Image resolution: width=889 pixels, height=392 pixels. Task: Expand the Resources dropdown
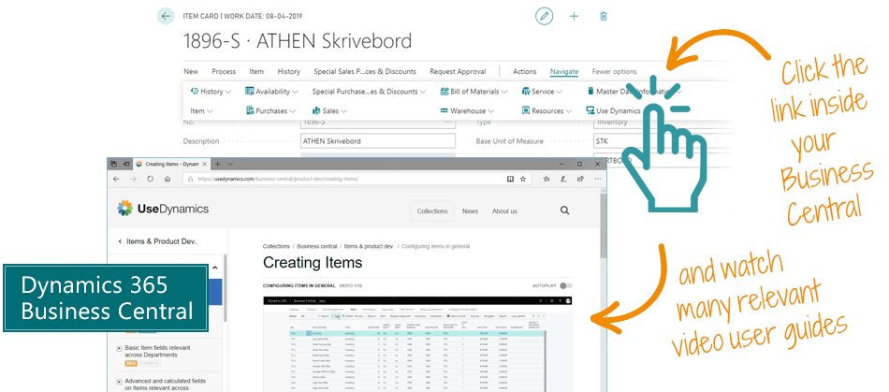coord(547,111)
